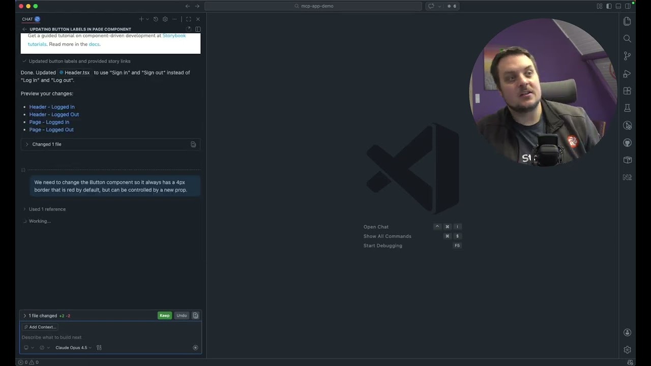Open the Header.tsx file reference

click(x=75, y=73)
